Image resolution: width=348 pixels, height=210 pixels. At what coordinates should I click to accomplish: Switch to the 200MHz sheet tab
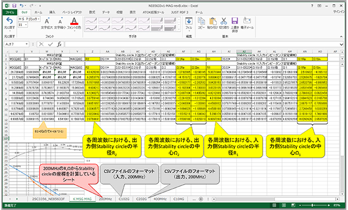105,199
